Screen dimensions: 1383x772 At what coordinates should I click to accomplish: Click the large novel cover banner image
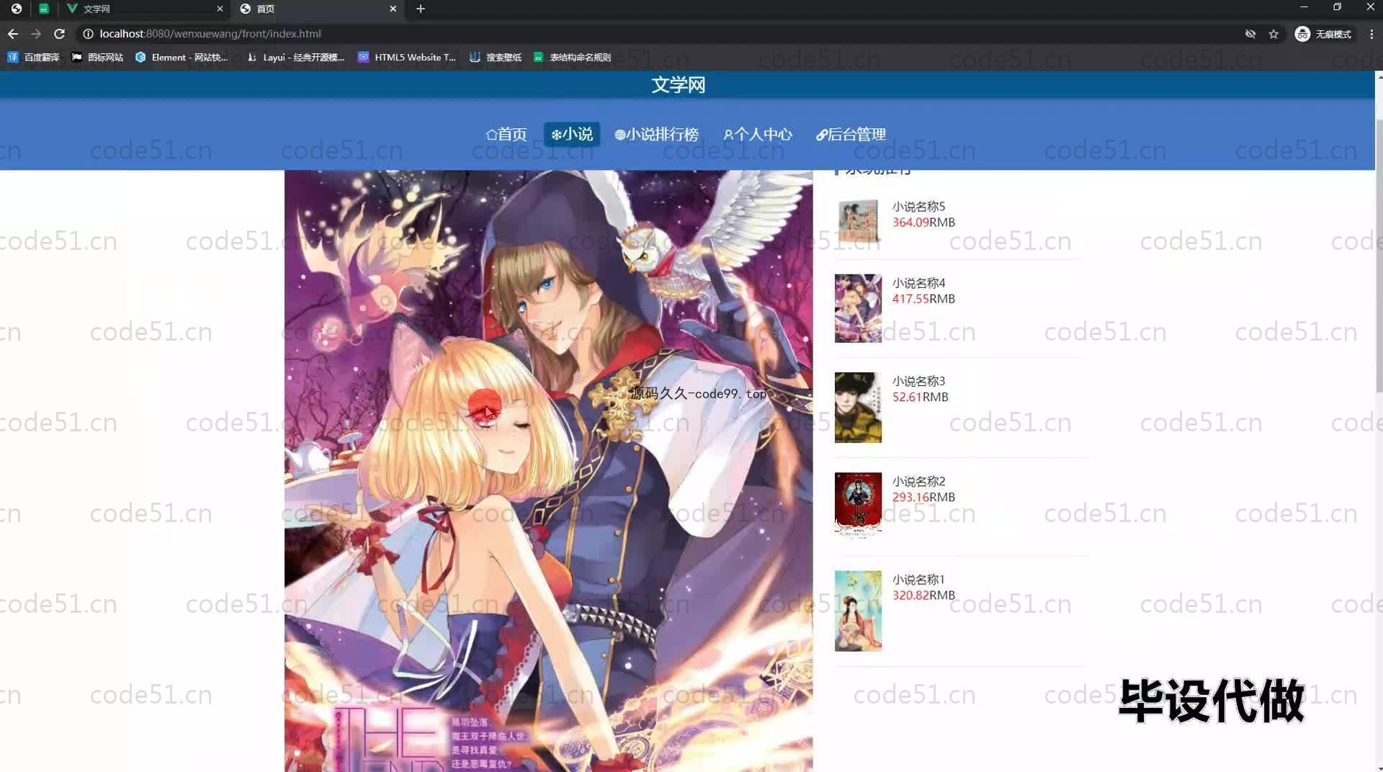point(548,471)
